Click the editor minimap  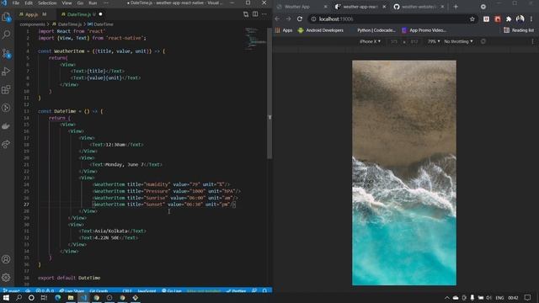click(255, 40)
